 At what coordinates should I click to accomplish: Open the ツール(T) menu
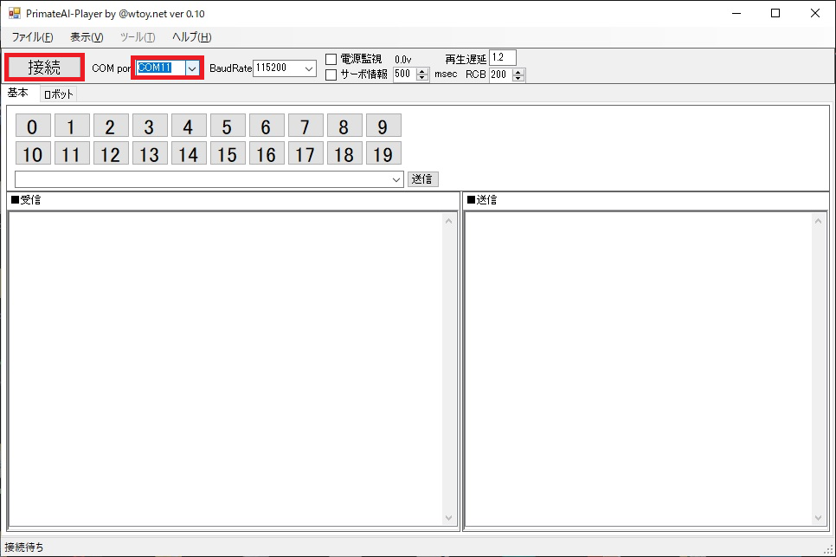[x=137, y=36]
